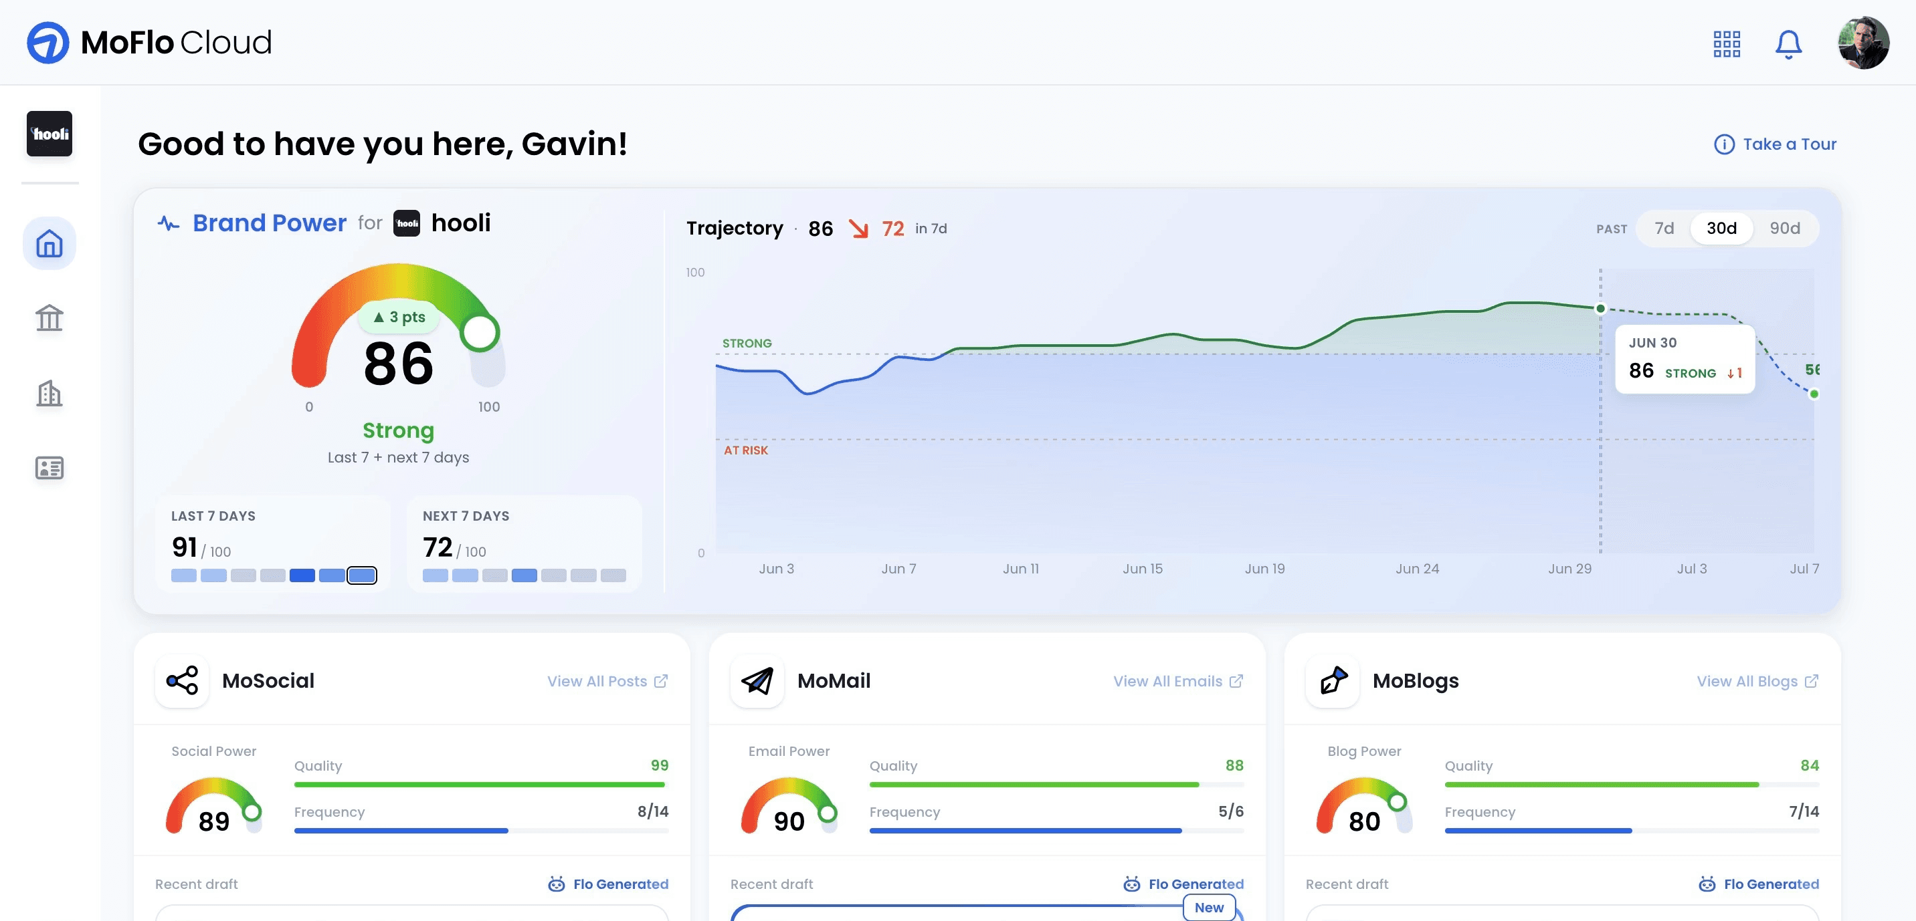Click the MoBlogs pen icon
Image resolution: width=1916 pixels, height=921 pixels.
(1333, 680)
